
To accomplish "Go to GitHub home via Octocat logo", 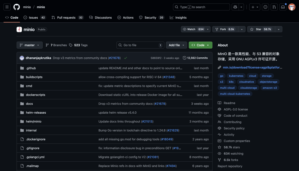I will coord(17,7).
